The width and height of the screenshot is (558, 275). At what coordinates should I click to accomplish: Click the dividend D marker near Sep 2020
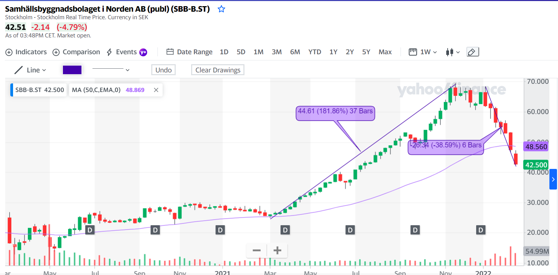(155, 230)
